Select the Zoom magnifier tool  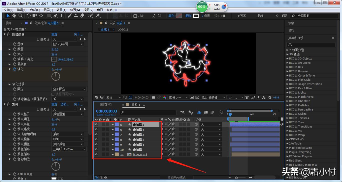pos(21,16)
